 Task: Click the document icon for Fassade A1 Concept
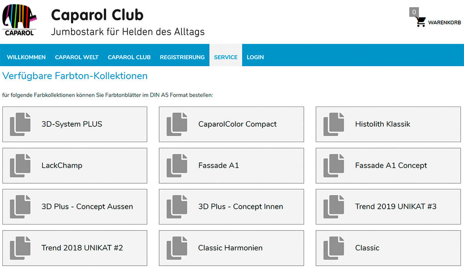(x=334, y=166)
